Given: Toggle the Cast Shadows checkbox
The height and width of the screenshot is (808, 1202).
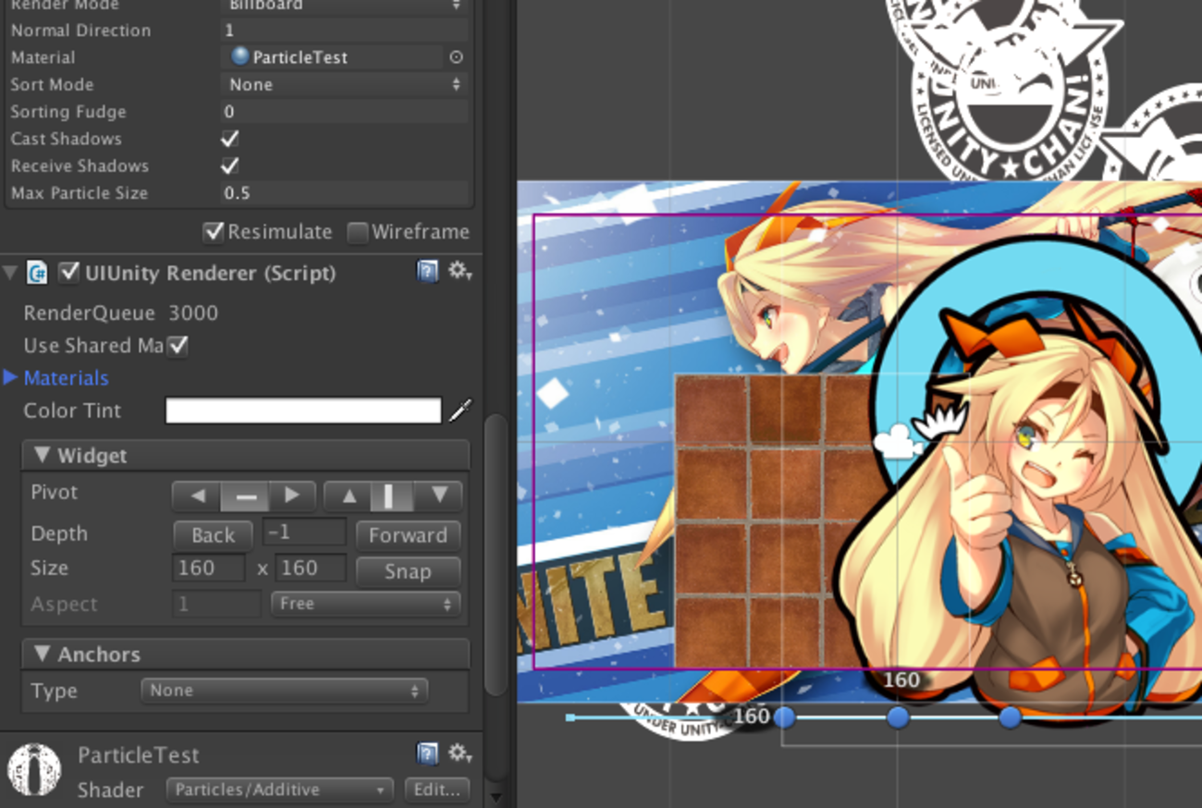Looking at the screenshot, I should click(230, 139).
